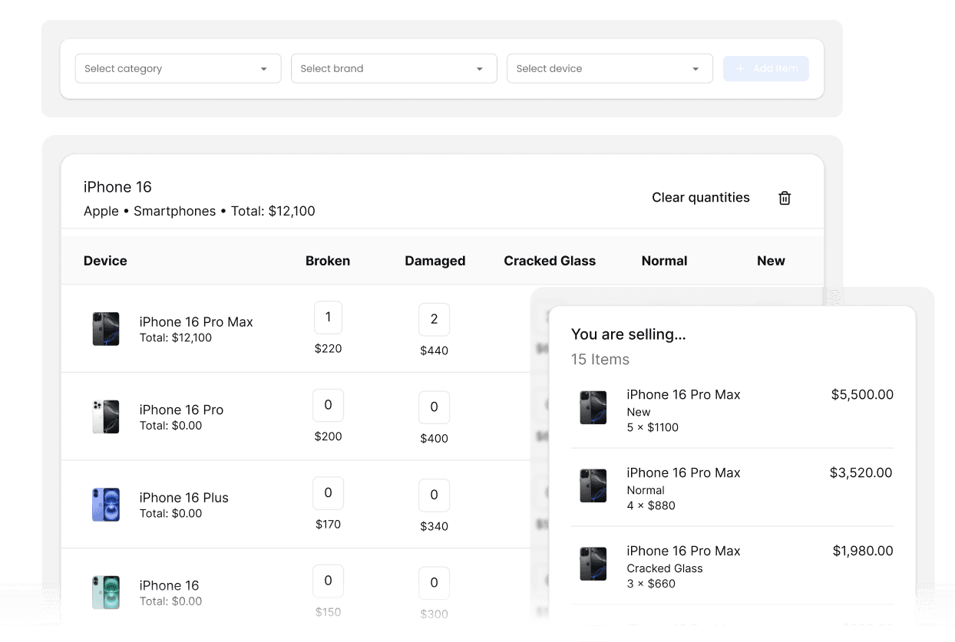Screen dimensions: 955x642
Task: Click iPhone 16 Pro Max Damaged quantity field
Action: click(434, 319)
